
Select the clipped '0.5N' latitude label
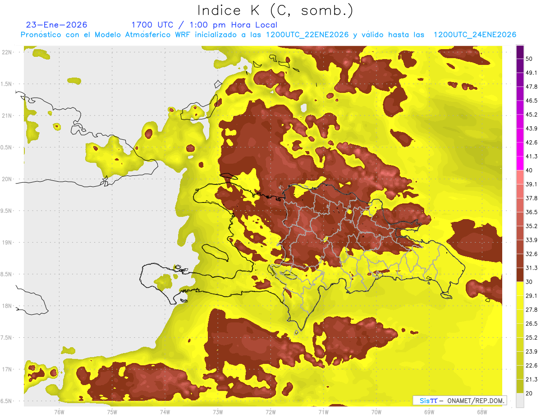coord(6,147)
